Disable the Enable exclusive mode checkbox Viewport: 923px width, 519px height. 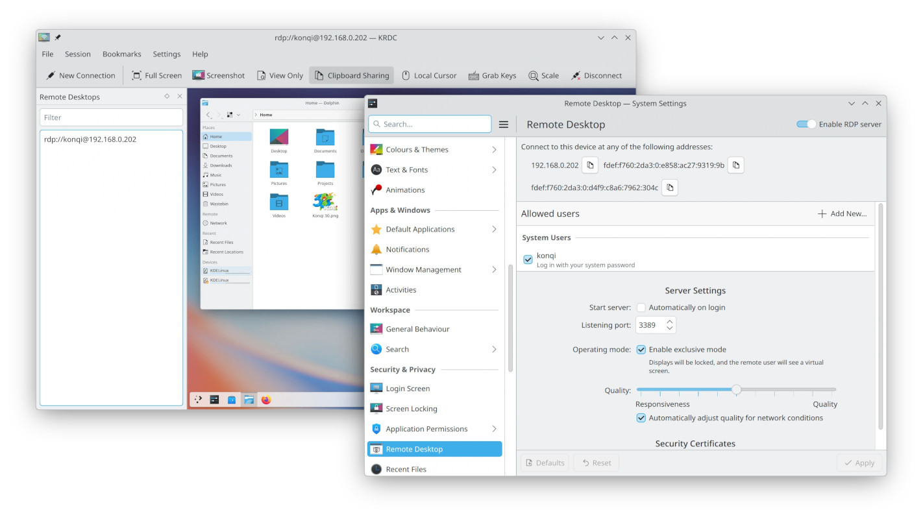pos(641,349)
